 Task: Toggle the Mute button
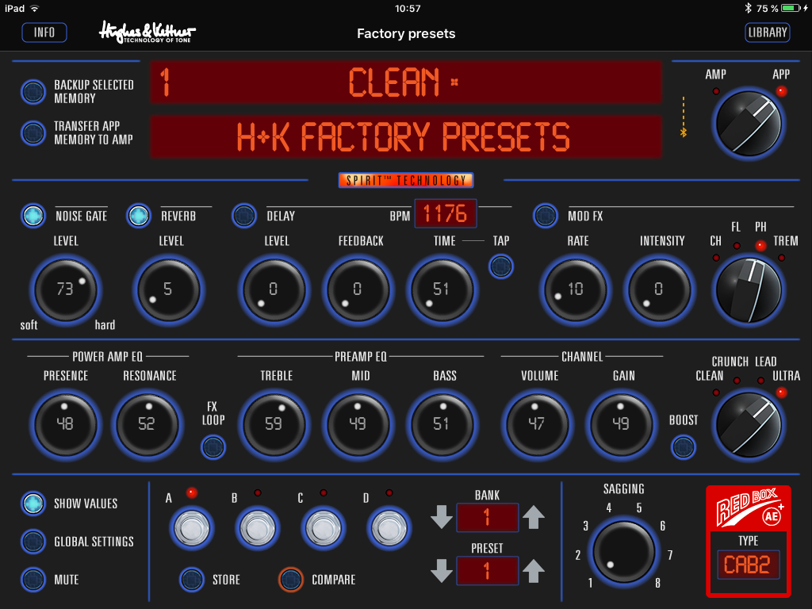tap(33, 580)
